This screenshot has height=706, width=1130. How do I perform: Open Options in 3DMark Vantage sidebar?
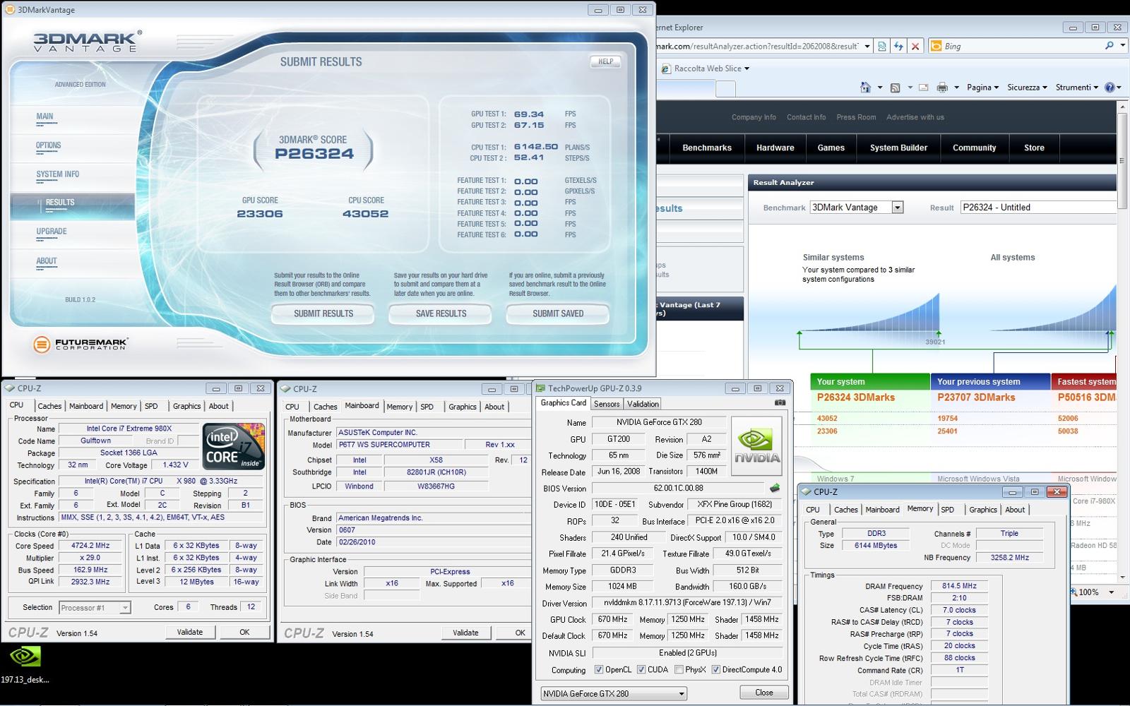tap(49, 145)
